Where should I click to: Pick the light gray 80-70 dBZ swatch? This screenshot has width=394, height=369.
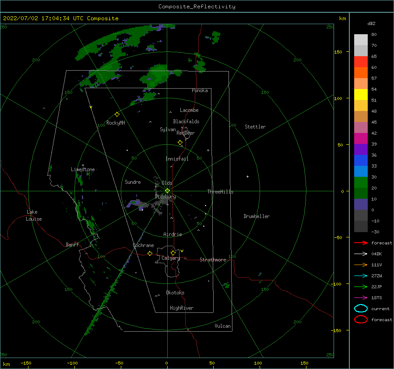(361, 40)
